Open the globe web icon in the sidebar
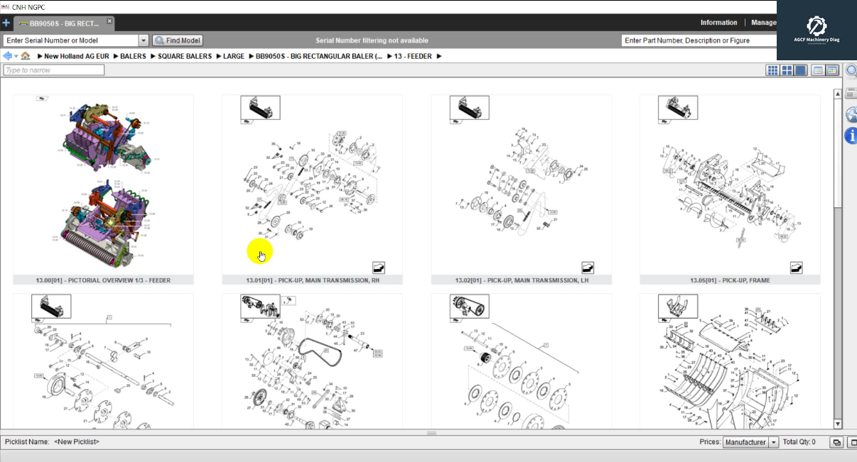The width and height of the screenshot is (857, 462). coord(851,114)
